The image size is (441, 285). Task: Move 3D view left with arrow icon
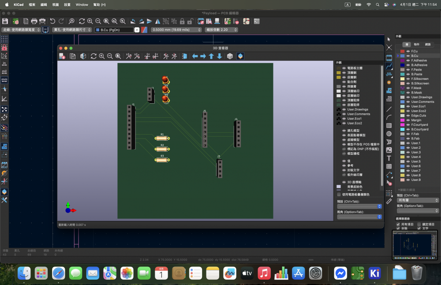(194, 56)
